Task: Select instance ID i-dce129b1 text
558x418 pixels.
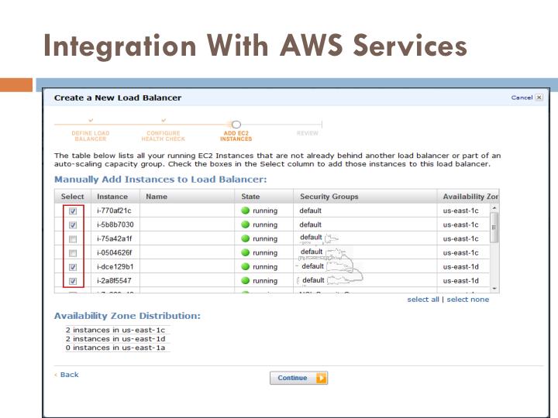Action: pyautogui.click(x=115, y=266)
